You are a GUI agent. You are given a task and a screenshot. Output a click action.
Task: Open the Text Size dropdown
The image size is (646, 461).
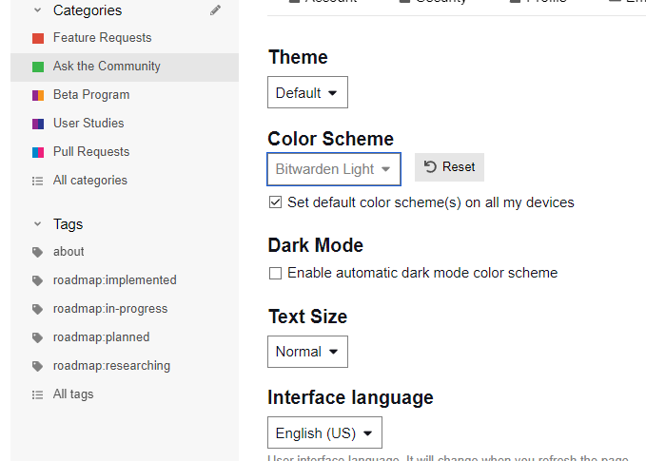tap(307, 352)
